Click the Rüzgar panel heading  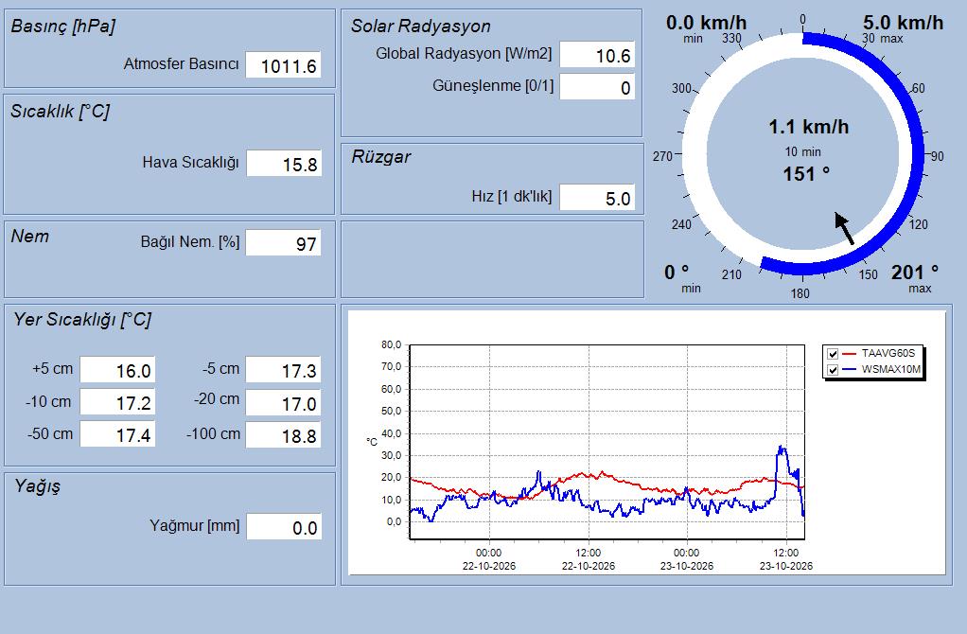pyautogui.click(x=381, y=157)
